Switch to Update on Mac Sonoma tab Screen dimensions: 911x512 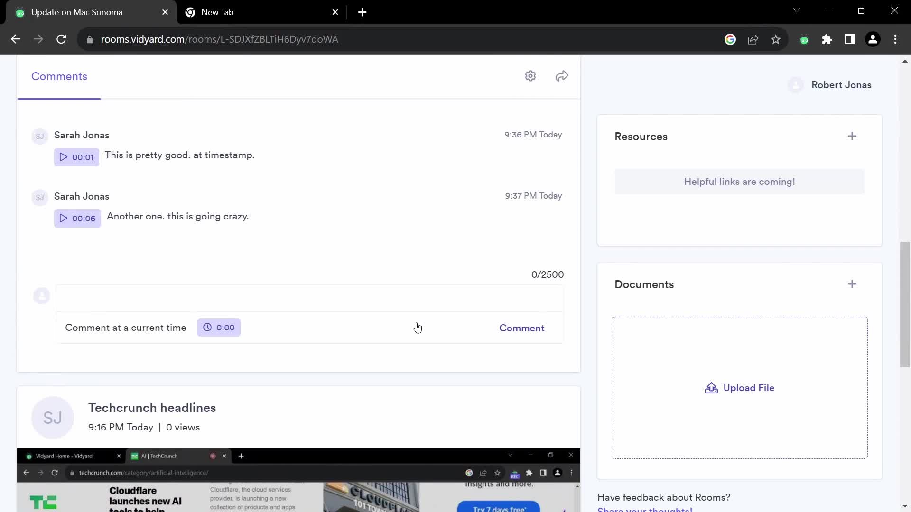coord(90,12)
